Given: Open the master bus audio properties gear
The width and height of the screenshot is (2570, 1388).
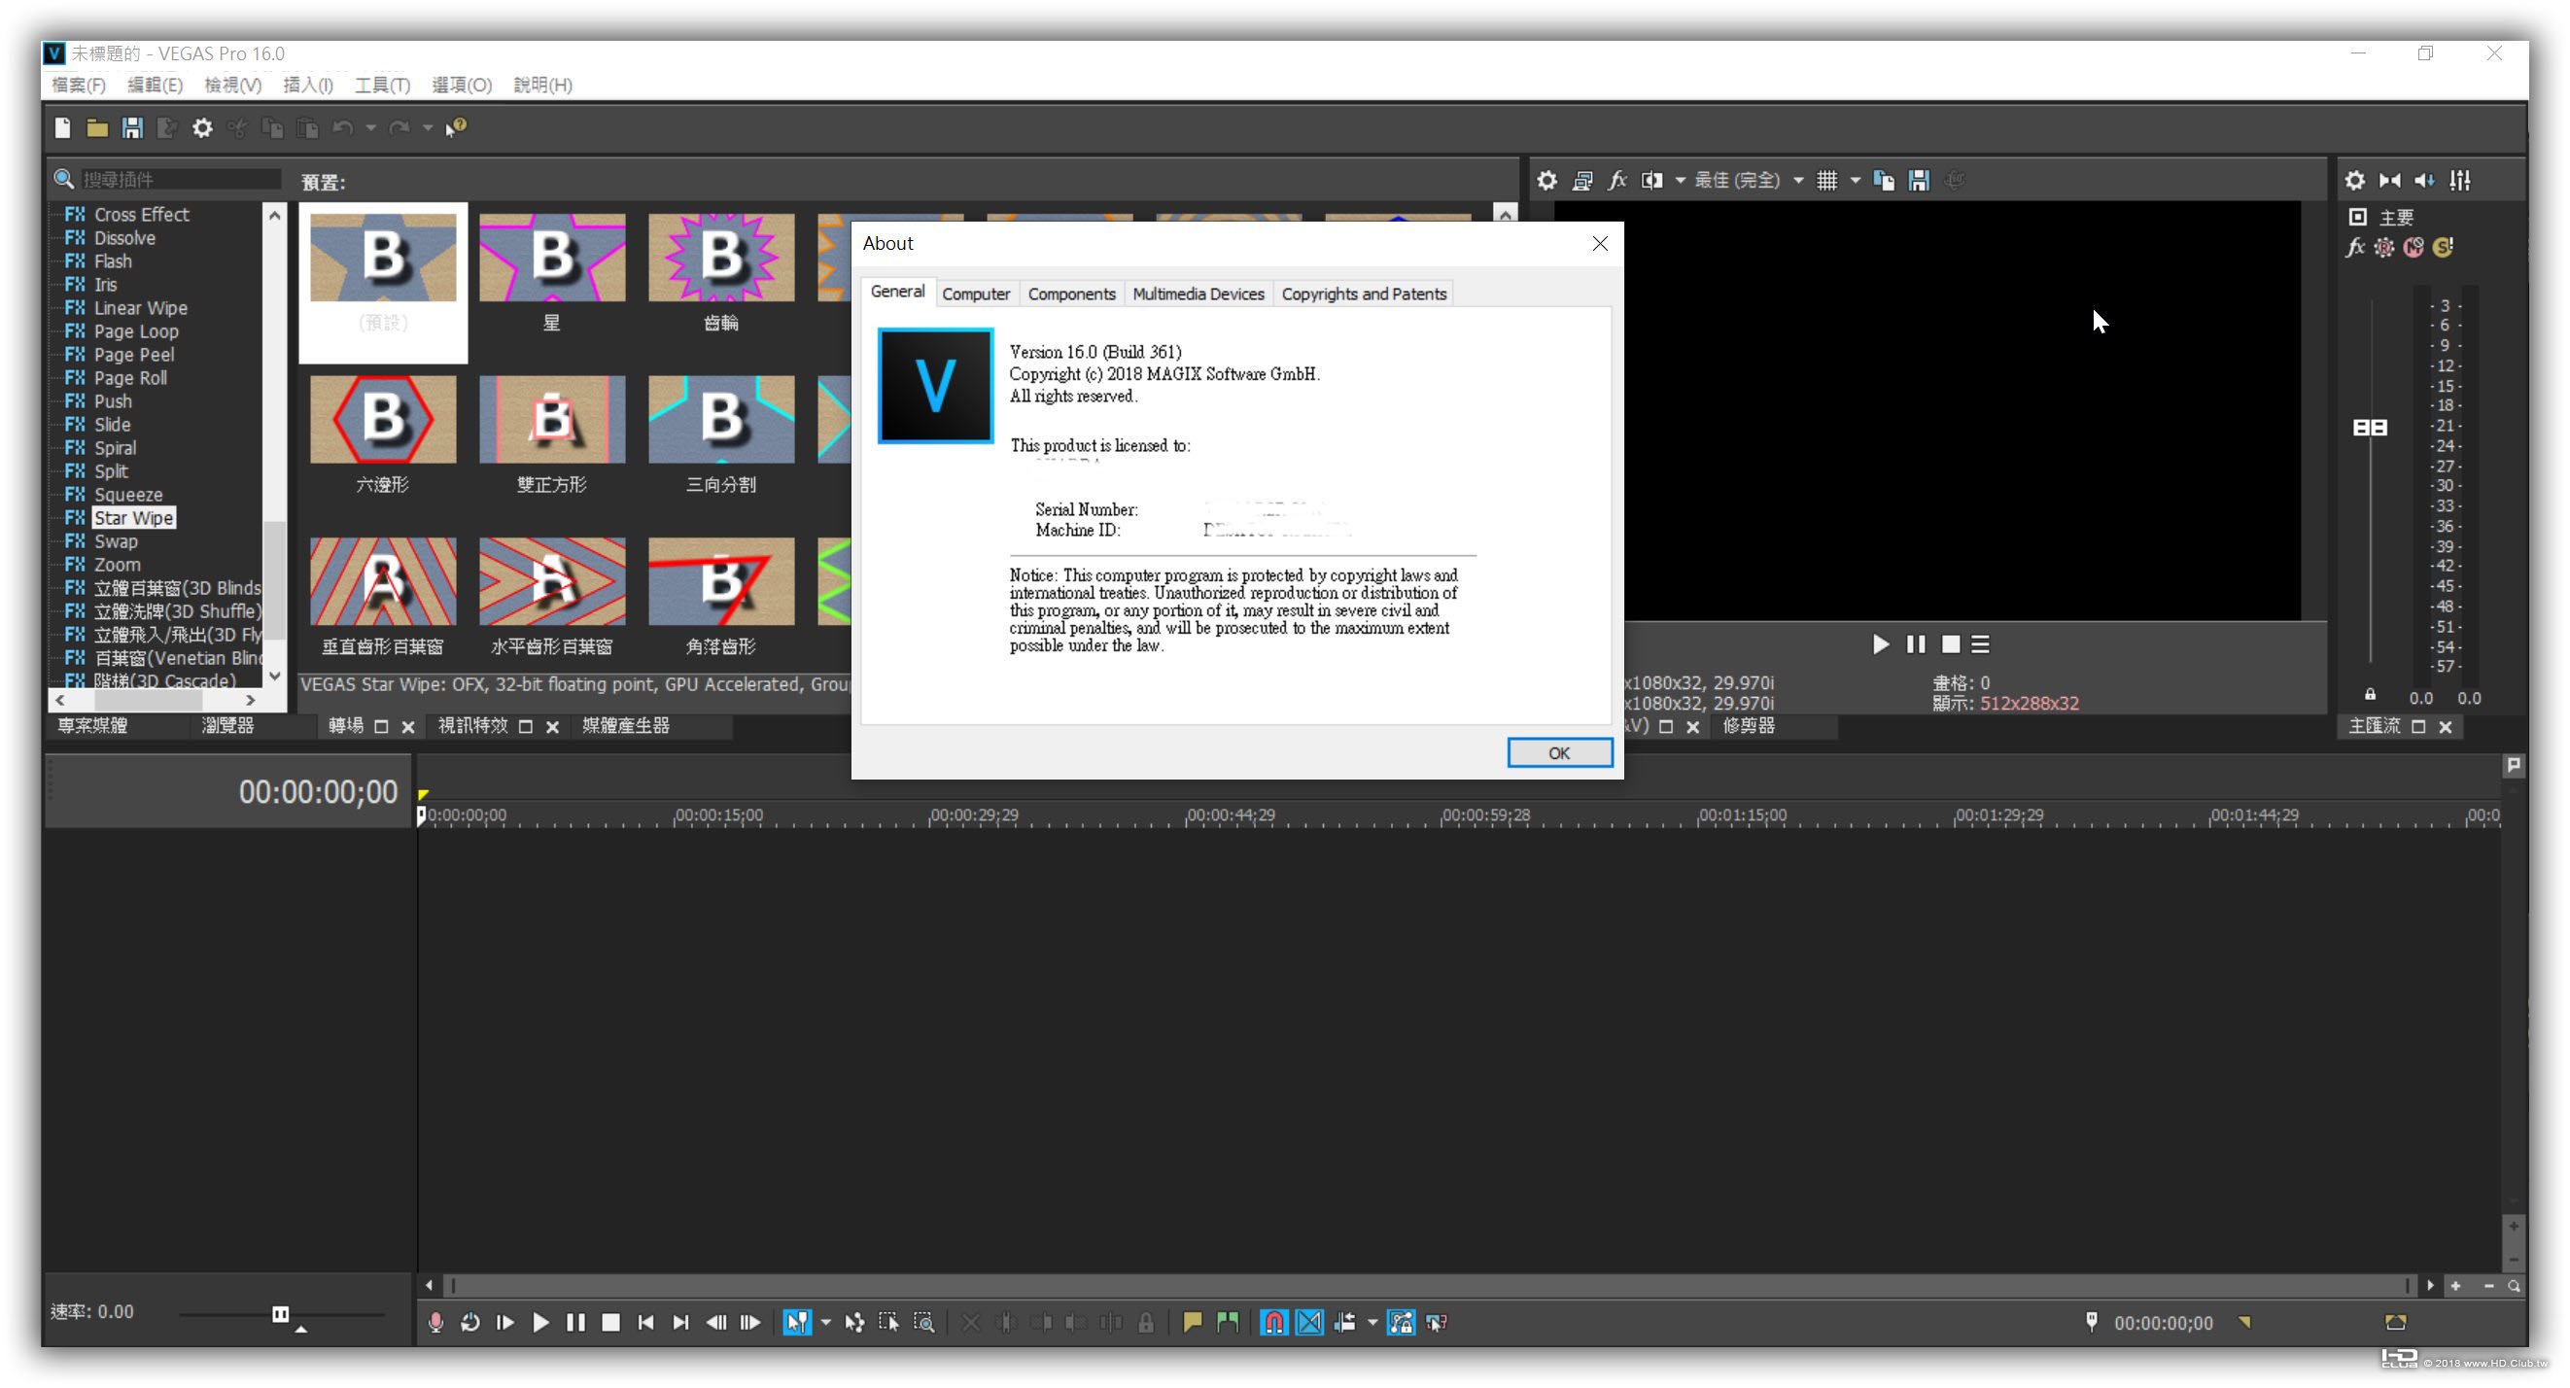Looking at the screenshot, I should (x=2354, y=181).
